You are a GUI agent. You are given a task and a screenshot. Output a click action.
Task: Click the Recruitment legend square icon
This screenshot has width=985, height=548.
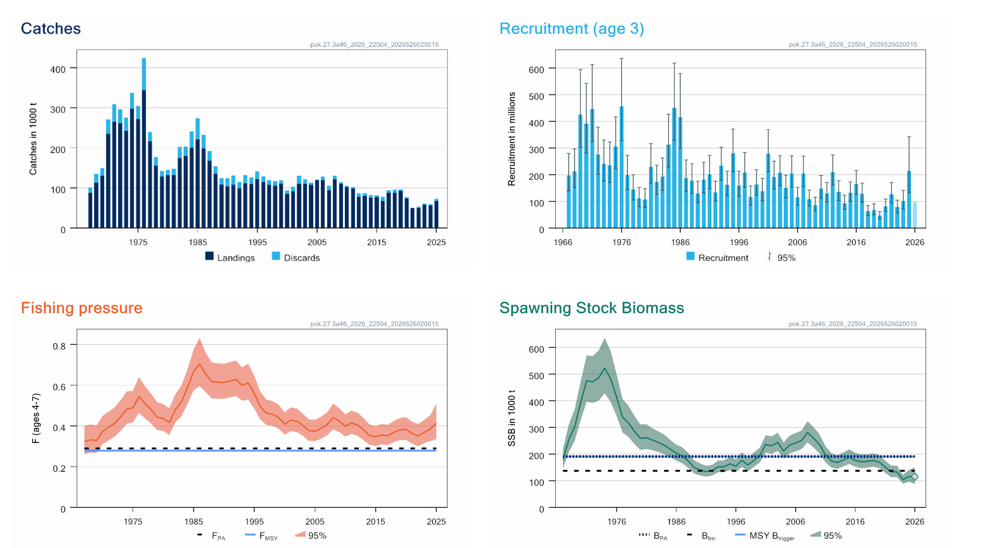690,256
